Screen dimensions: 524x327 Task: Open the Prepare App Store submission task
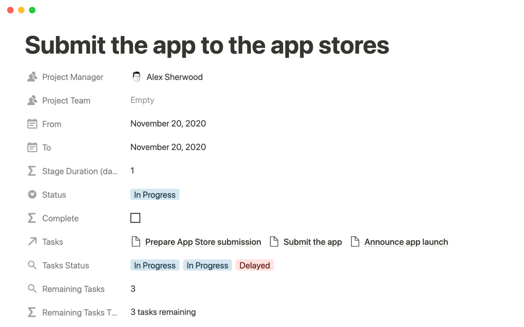[x=203, y=242]
